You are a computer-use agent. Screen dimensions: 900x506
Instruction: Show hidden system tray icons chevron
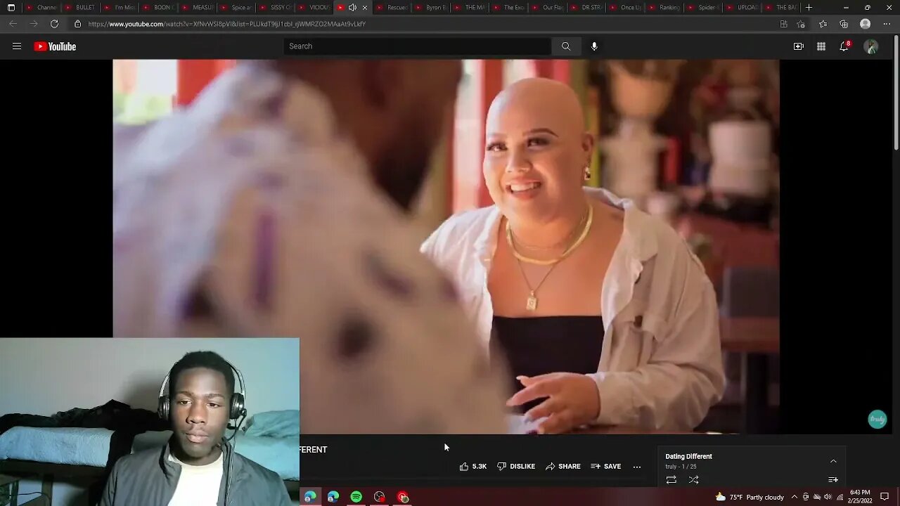[x=793, y=497]
